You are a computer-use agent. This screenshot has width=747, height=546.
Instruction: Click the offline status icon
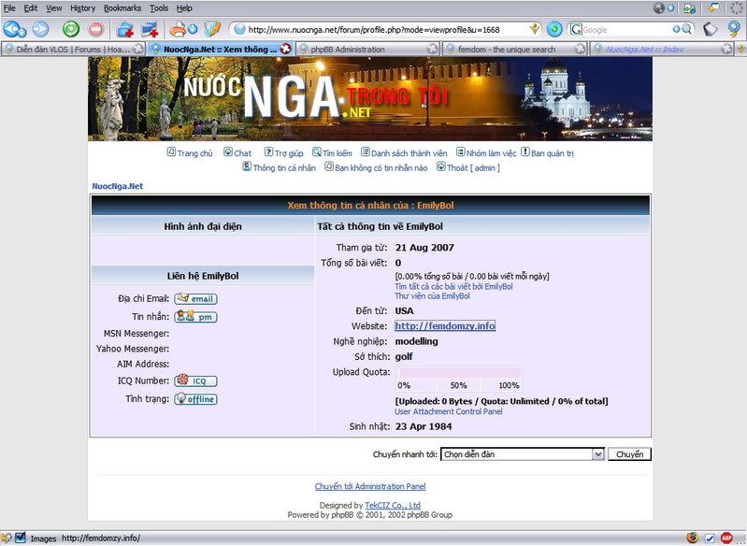(x=195, y=399)
